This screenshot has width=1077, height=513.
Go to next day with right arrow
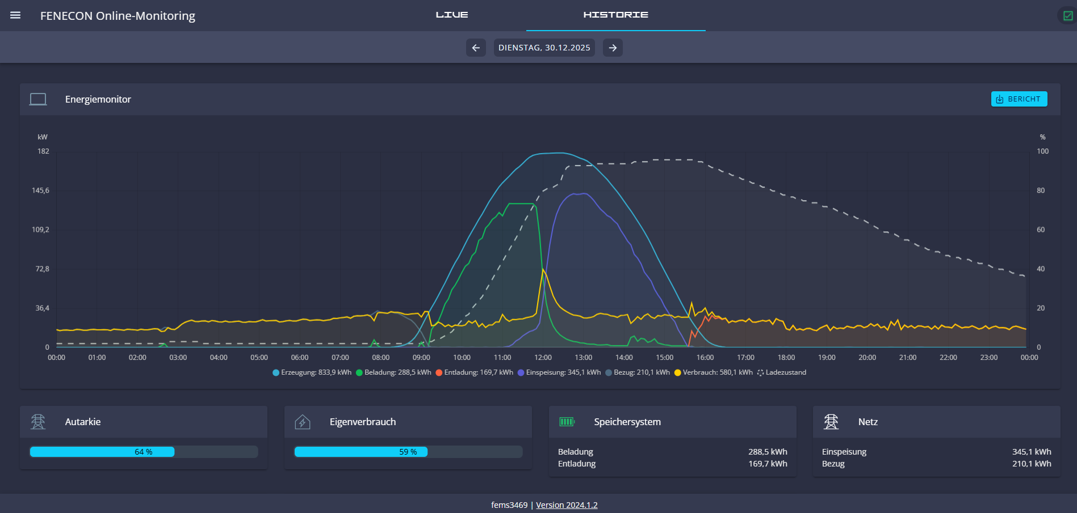coord(613,48)
